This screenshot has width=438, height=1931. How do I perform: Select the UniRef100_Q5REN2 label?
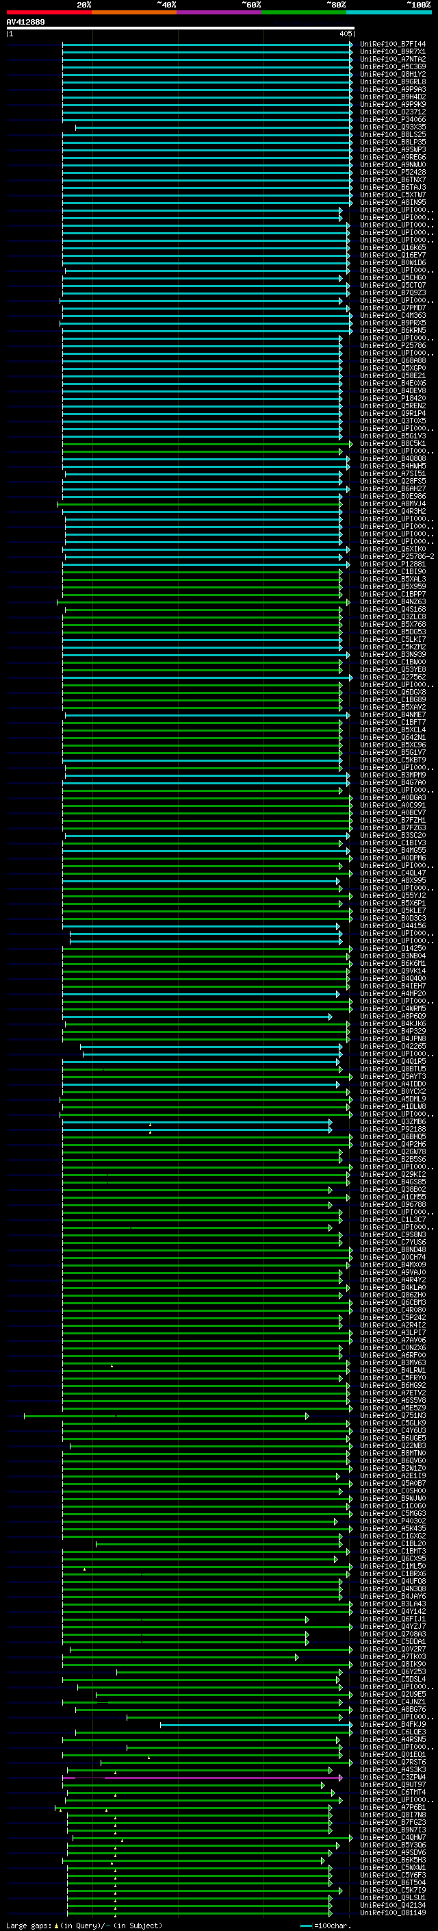pos(392,406)
